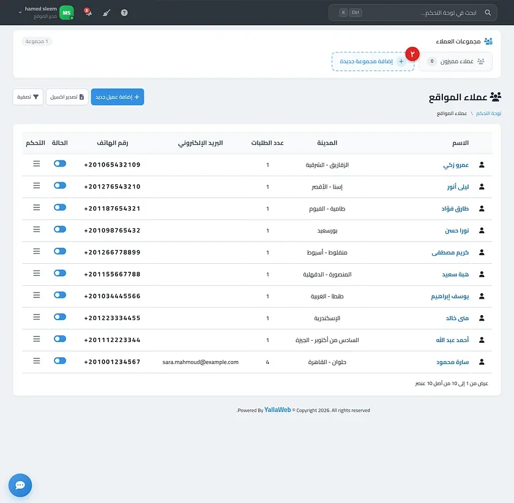This screenshot has width=514, height=503.
Task: Click إضافة عميل جديد button
Action: pos(117,97)
